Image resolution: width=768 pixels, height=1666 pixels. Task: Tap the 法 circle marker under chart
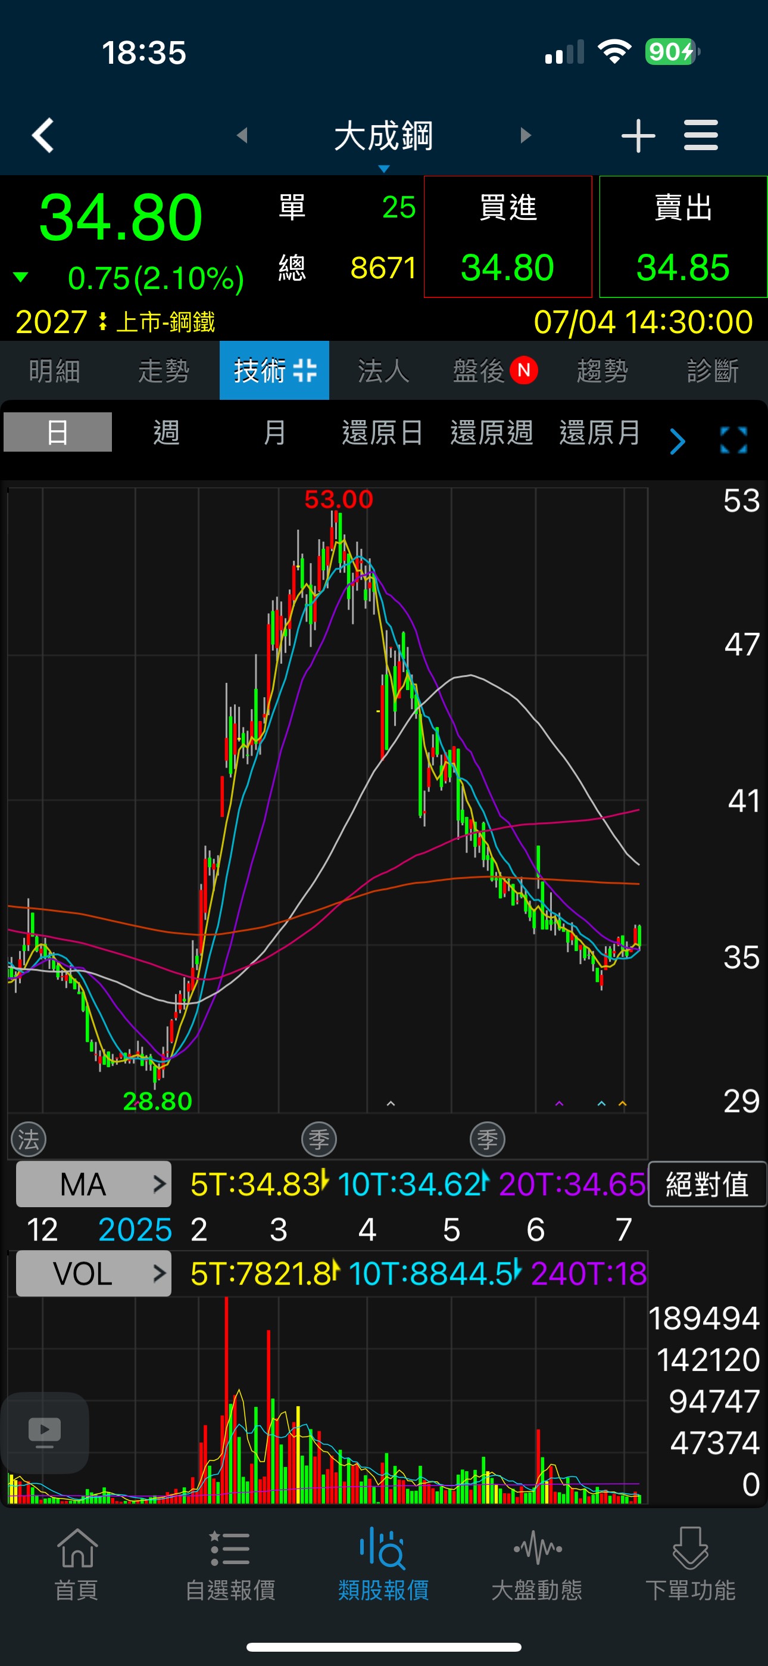(x=29, y=1139)
